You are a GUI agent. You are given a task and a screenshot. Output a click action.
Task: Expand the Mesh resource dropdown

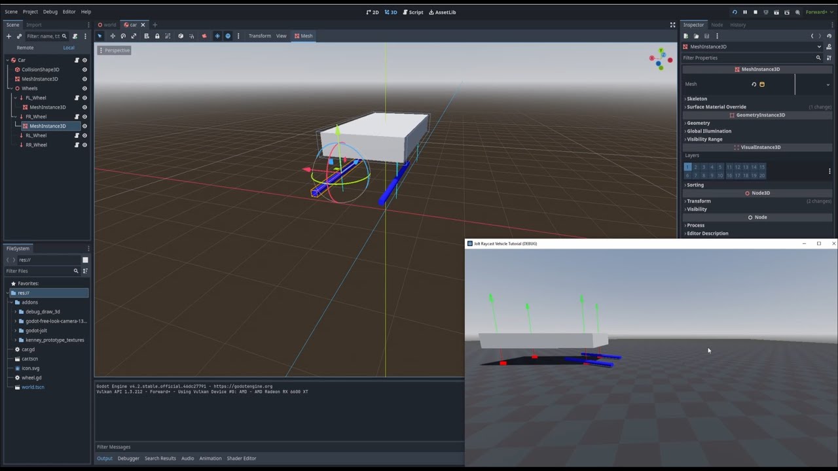click(828, 84)
